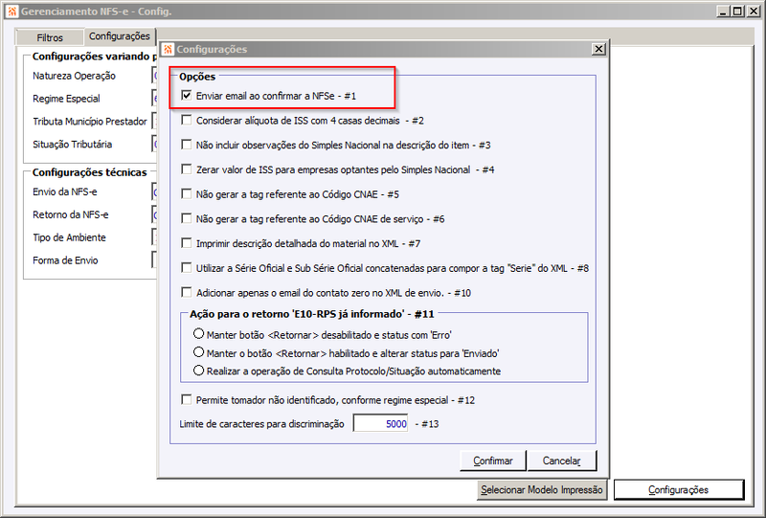Click Selecionar Modelo Impressão button
The height and width of the screenshot is (518, 766).
pyautogui.click(x=542, y=489)
